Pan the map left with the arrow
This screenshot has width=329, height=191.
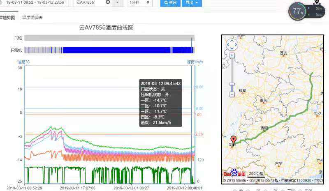pyautogui.click(x=228, y=44)
